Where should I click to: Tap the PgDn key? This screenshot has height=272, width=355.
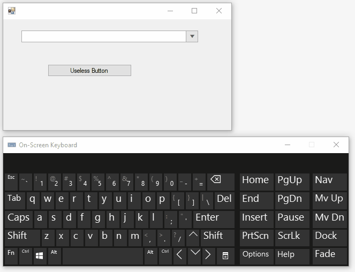pyautogui.click(x=292, y=201)
